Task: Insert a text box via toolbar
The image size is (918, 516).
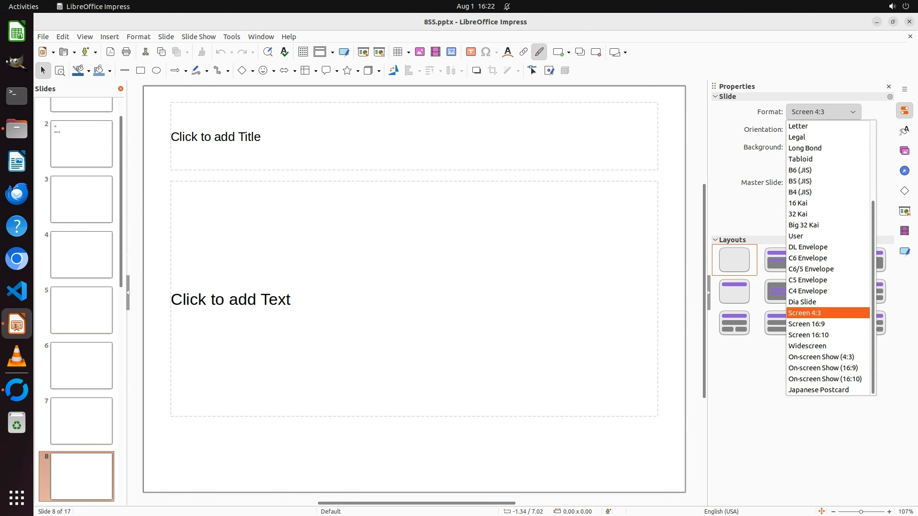Action: click(x=471, y=52)
